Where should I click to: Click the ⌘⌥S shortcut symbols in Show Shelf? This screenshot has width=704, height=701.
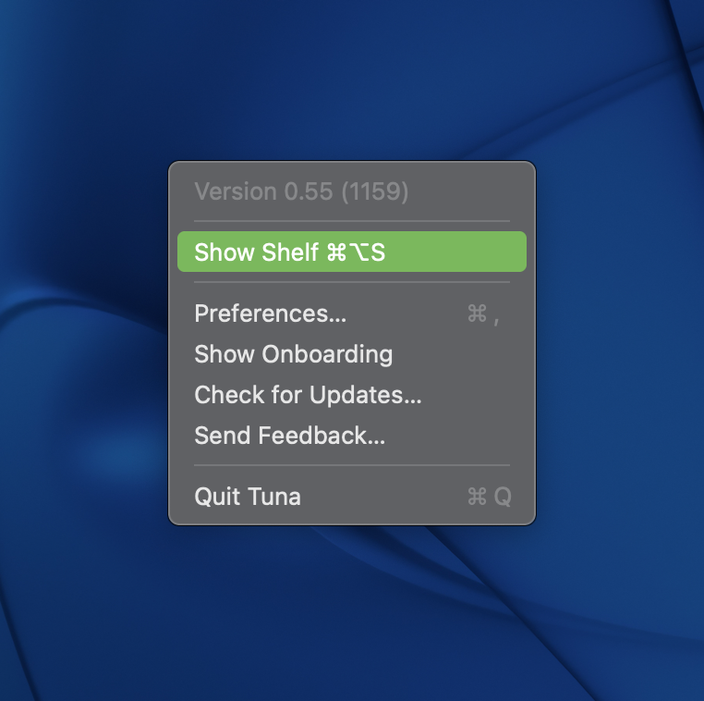pyautogui.click(x=356, y=252)
